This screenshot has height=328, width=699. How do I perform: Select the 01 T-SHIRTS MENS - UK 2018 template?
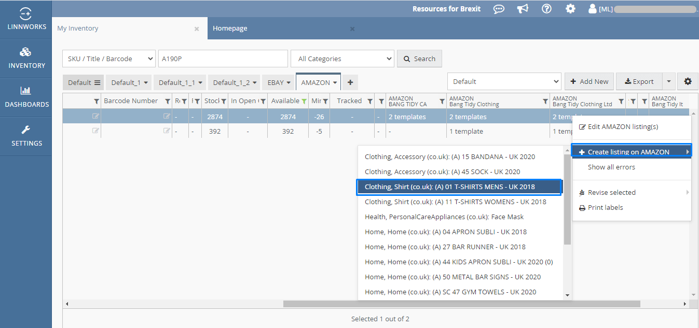point(460,187)
